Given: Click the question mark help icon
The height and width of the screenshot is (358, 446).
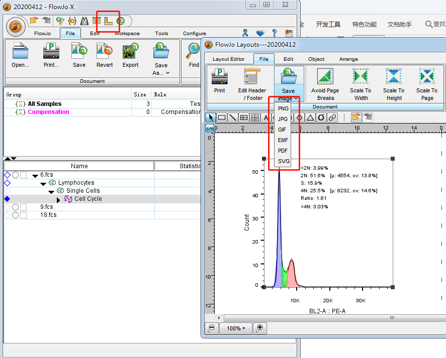Looking at the screenshot, I should click(275, 33).
